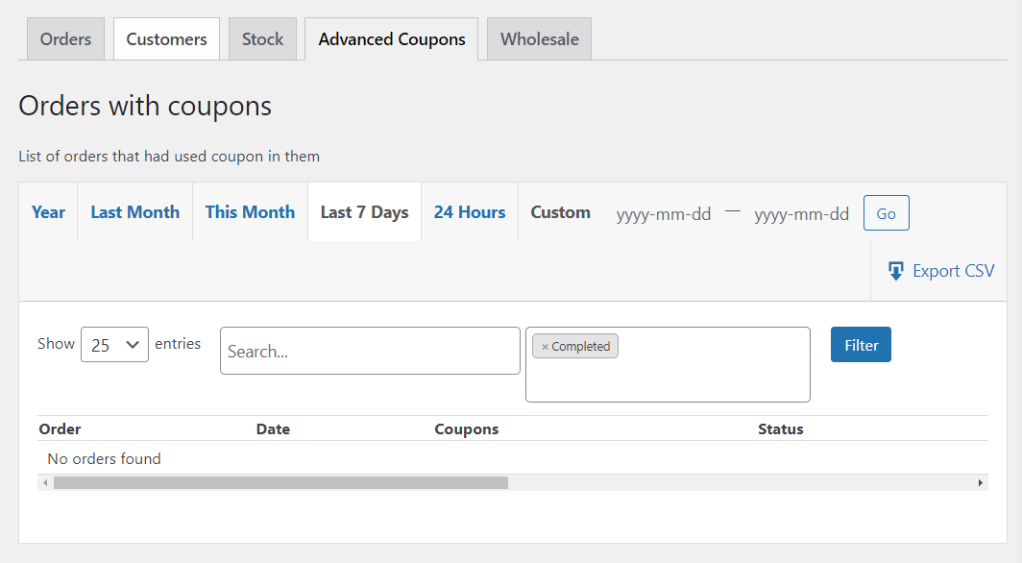
Task: Choose the Last Month range
Action: (x=134, y=212)
